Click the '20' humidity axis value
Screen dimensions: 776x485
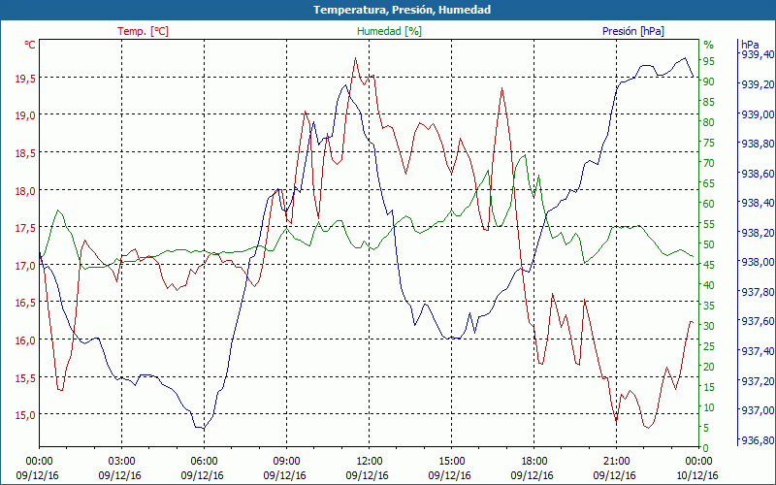(709, 367)
